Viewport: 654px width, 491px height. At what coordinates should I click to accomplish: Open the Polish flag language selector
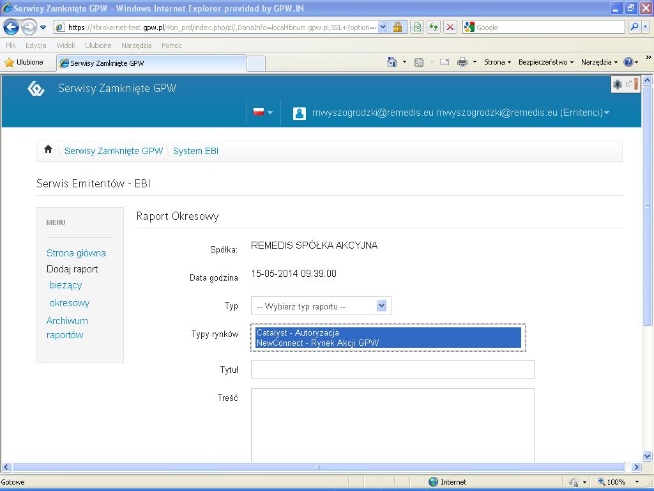pos(262,112)
